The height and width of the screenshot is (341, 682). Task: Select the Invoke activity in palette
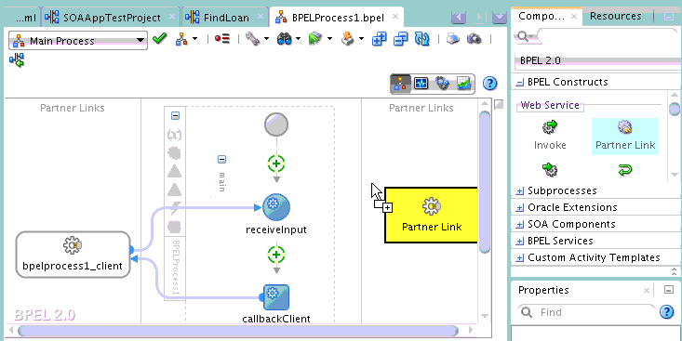pyautogui.click(x=550, y=136)
